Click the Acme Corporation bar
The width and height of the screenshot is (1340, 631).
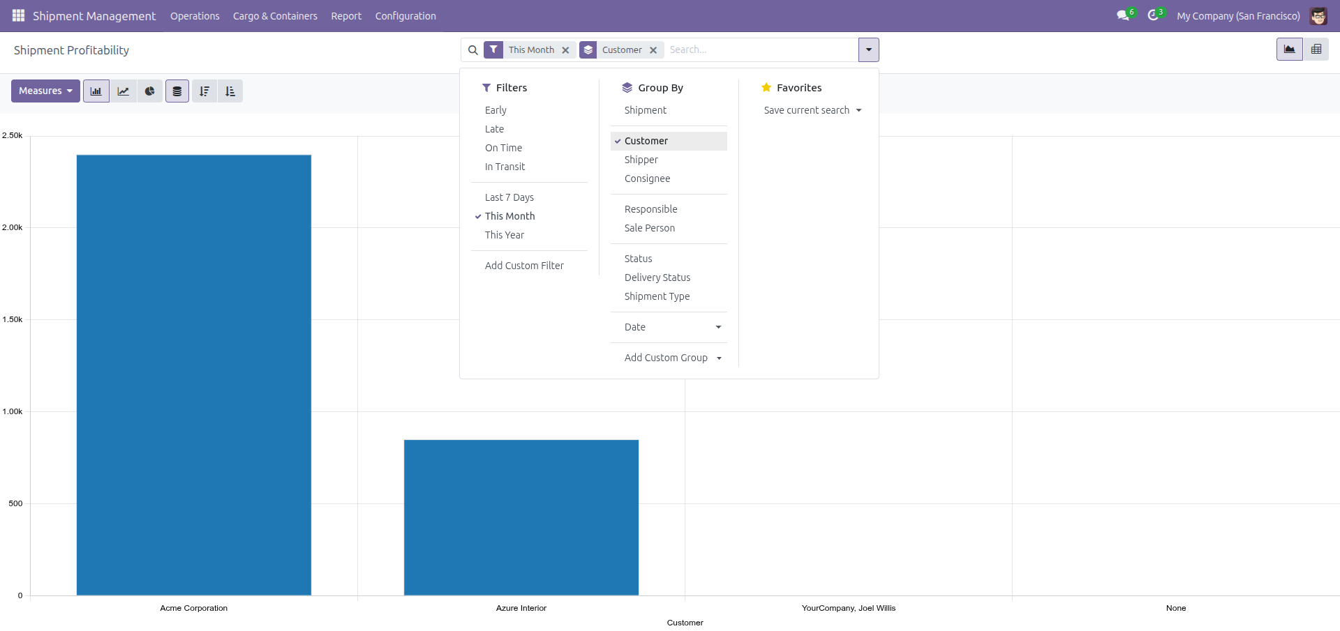click(x=194, y=375)
